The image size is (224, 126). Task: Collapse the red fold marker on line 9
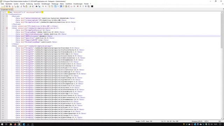[x=7, y=28]
